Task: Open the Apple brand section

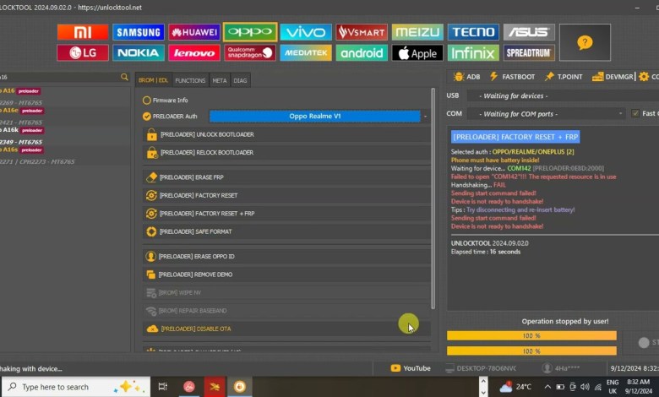Action: coord(417,53)
